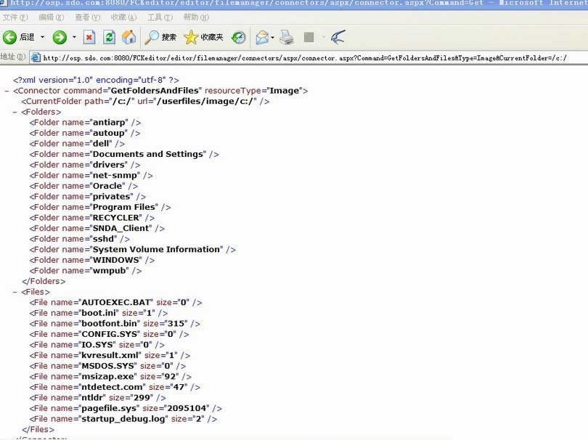Collapse the Folders XML node
588x440 pixels.
(x=15, y=113)
